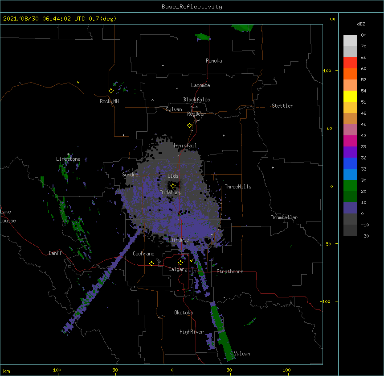The height and width of the screenshot is (376, 384).
Task: Select the RedDeer city label
Action: (x=196, y=113)
